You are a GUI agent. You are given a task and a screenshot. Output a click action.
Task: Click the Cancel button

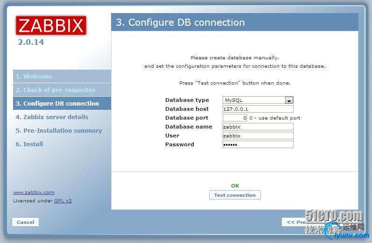coord(25,222)
